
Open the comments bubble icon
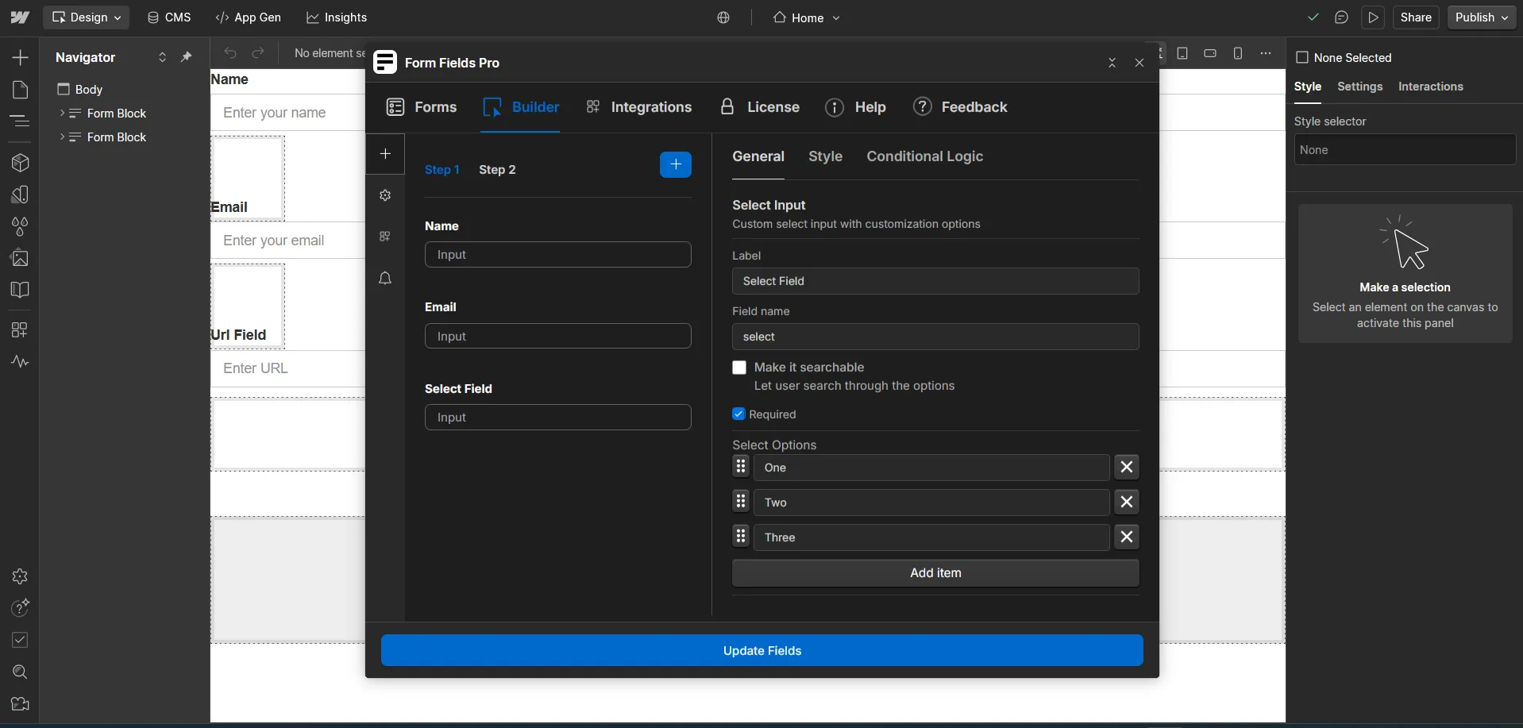(x=1341, y=17)
